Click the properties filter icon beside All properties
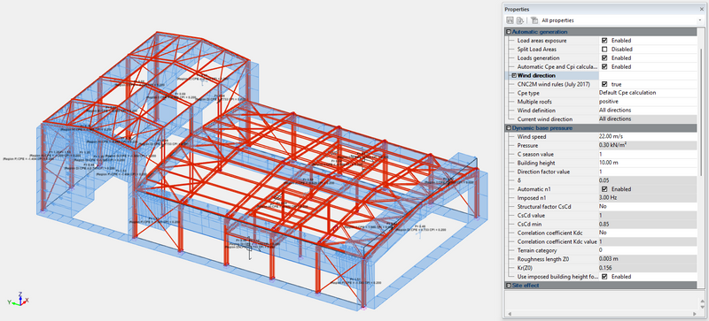Image resolution: width=709 pixels, height=321 pixels. click(x=534, y=20)
